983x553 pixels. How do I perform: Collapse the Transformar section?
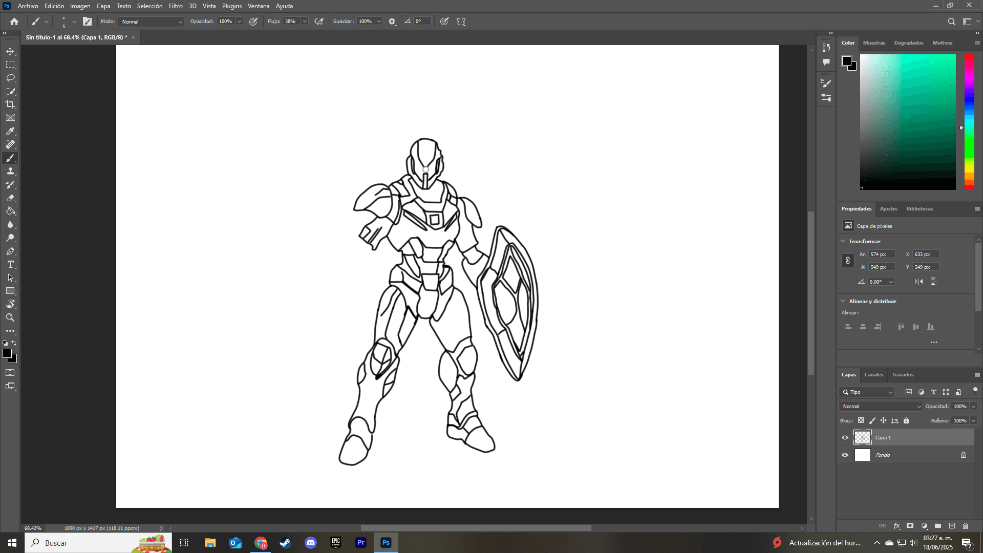843,241
